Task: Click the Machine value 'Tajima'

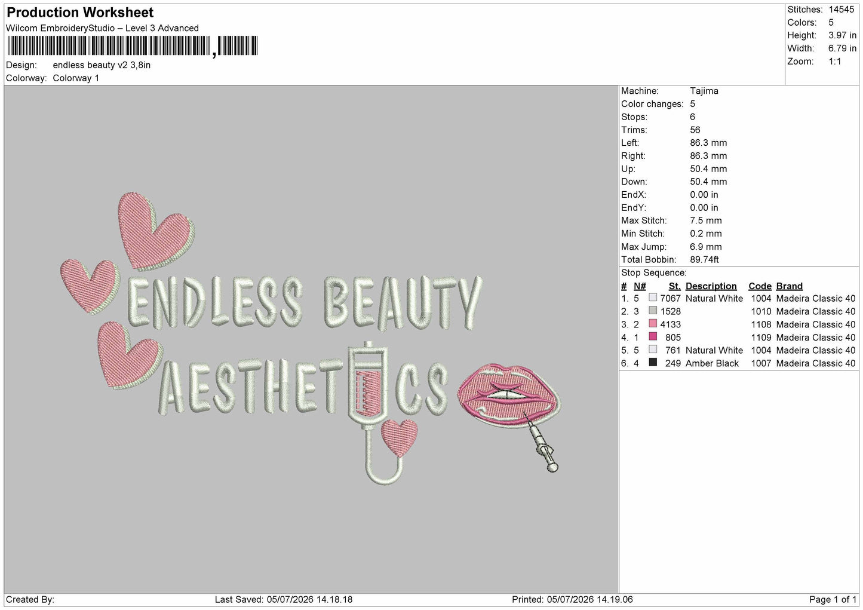Action: pos(704,91)
